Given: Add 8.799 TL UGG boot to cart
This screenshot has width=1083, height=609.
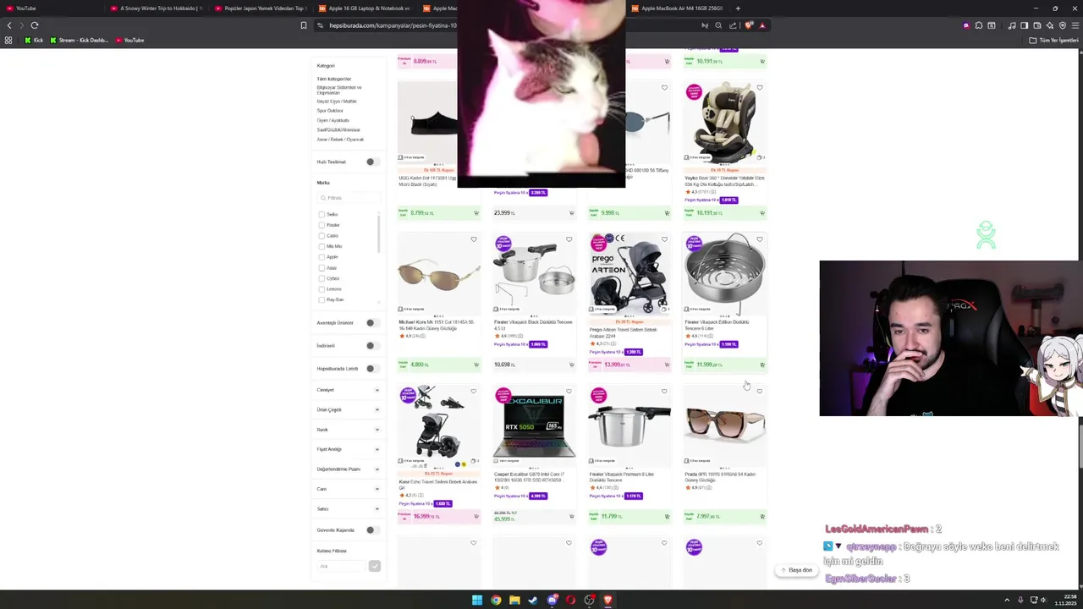Looking at the screenshot, I should (476, 213).
